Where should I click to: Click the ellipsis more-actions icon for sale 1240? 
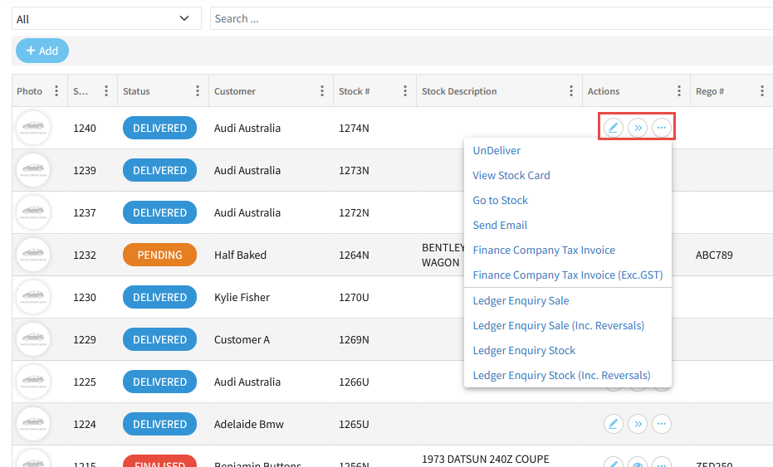pos(661,128)
